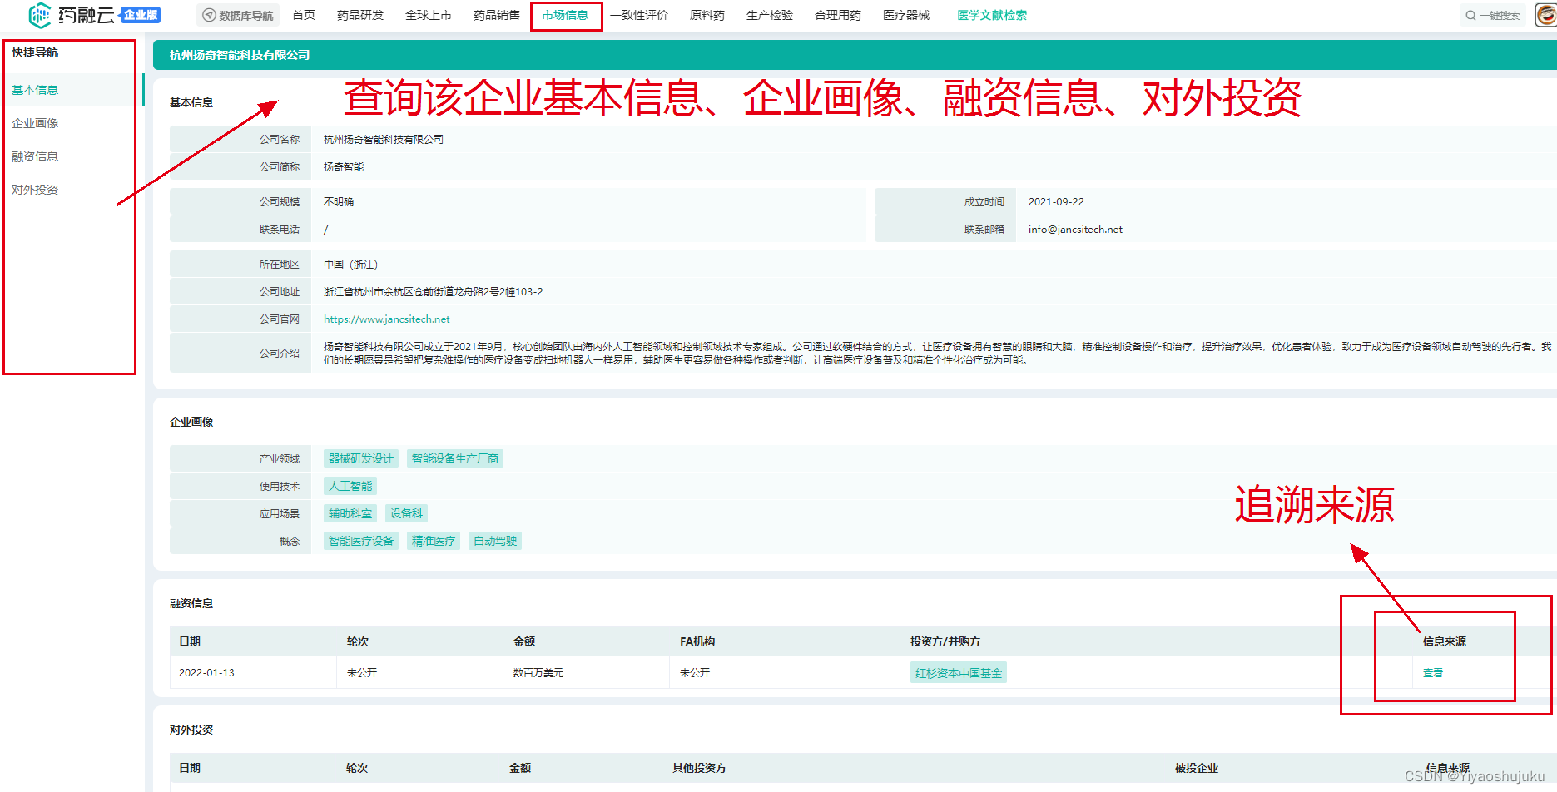Click the 一键搜索 search field

tap(1494, 15)
